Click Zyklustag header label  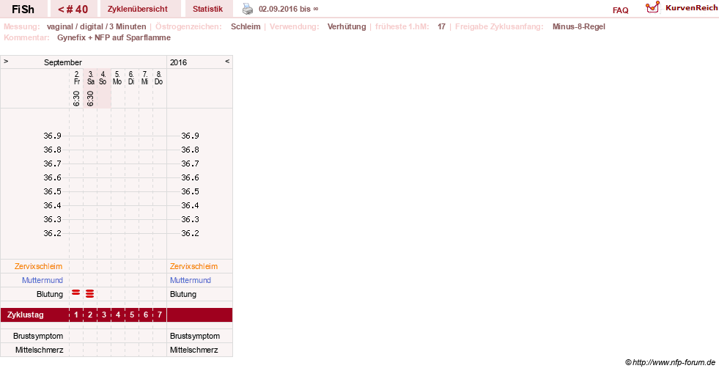tap(25, 315)
